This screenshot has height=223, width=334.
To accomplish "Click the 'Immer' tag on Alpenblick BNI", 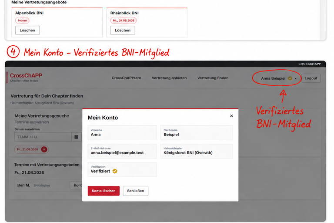I will pyautogui.click(x=22, y=20).
